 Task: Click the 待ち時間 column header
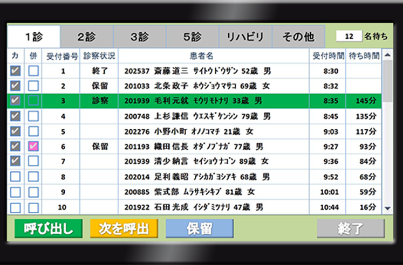(x=364, y=56)
